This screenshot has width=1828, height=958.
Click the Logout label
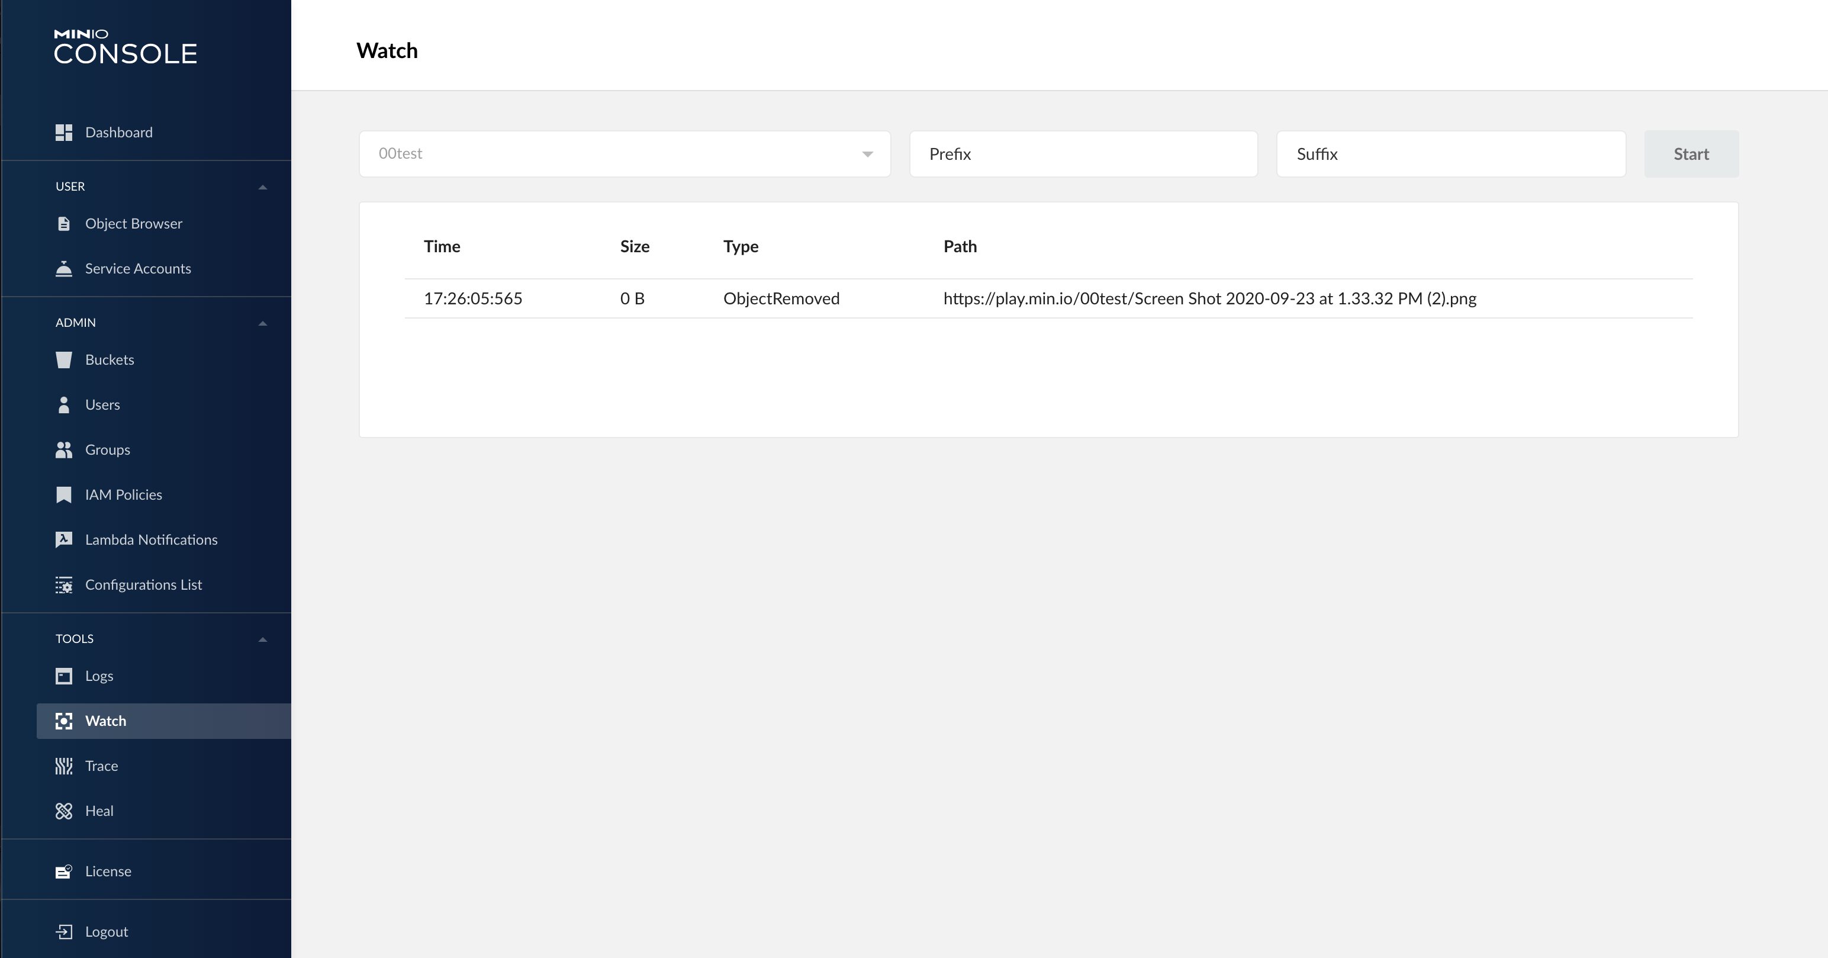click(107, 932)
